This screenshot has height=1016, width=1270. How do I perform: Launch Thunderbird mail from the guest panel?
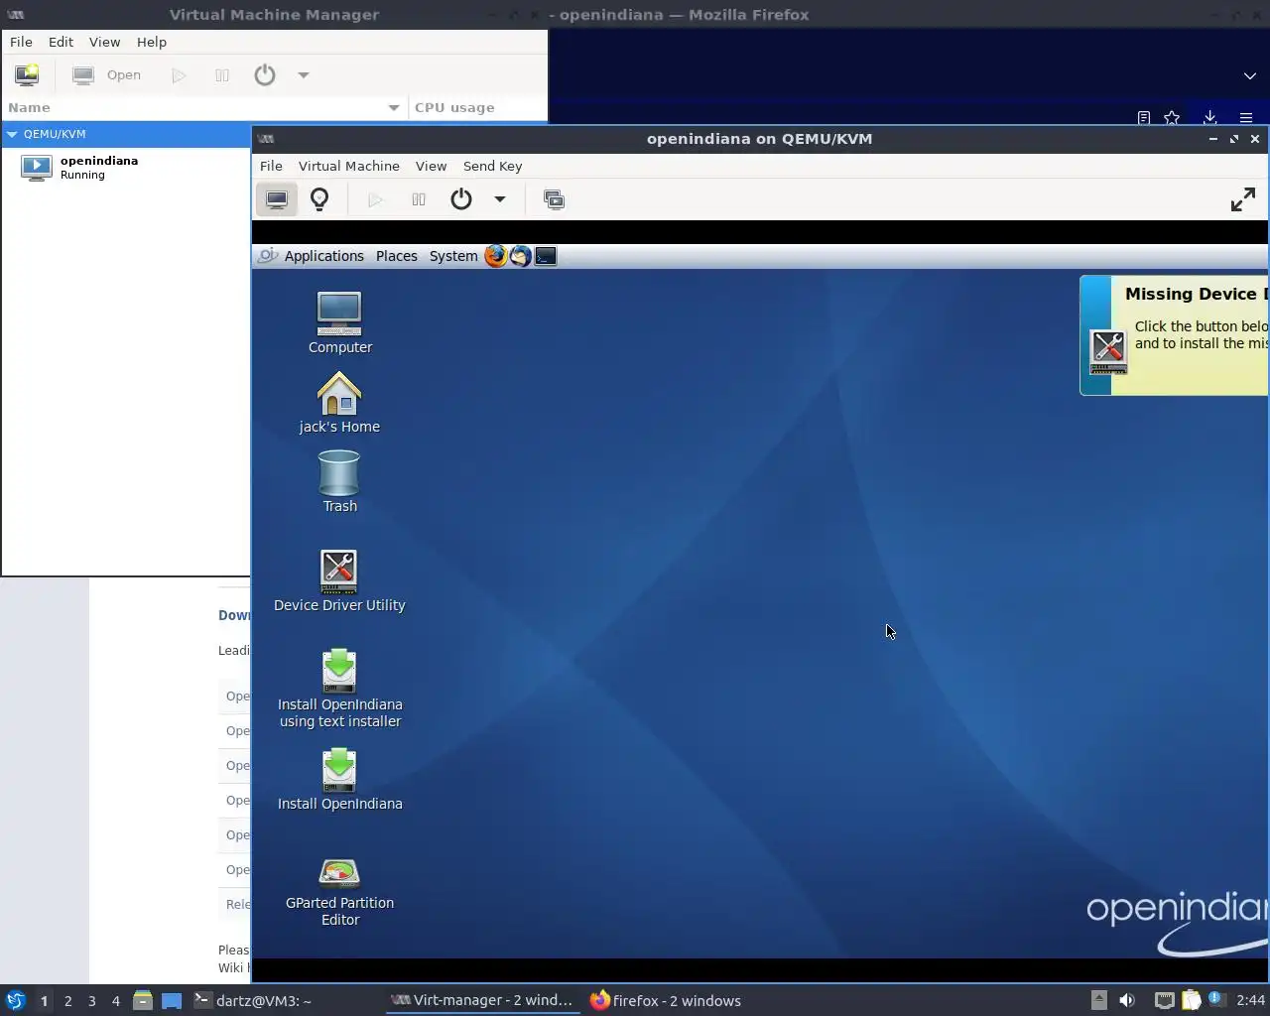coord(521,256)
